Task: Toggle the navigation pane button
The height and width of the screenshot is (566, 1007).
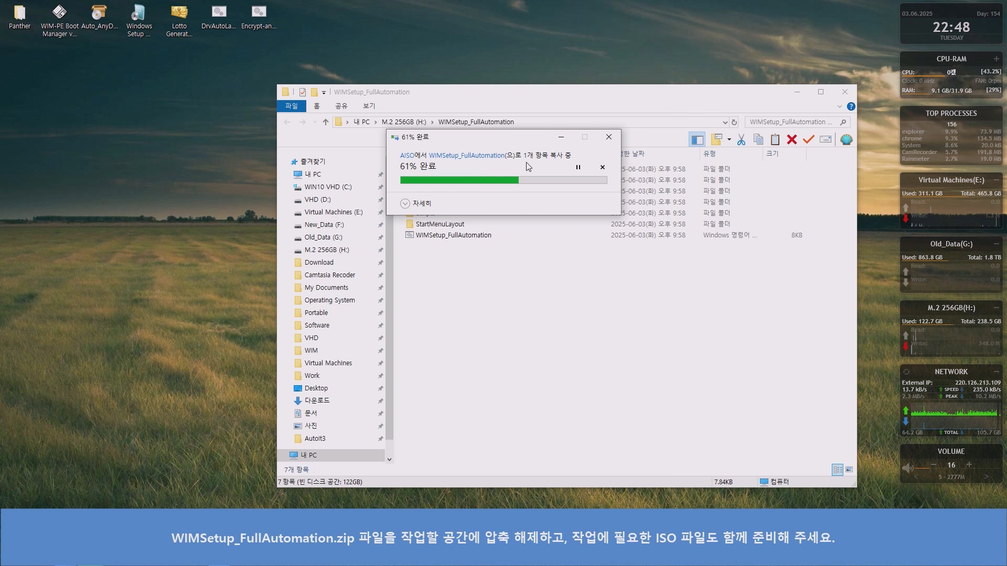Action: click(697, 140)
